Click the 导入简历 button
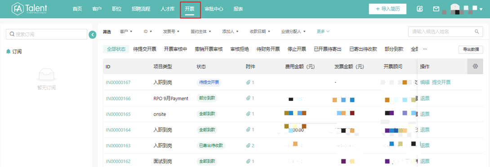Screen dimensions: 490x167 388,9
